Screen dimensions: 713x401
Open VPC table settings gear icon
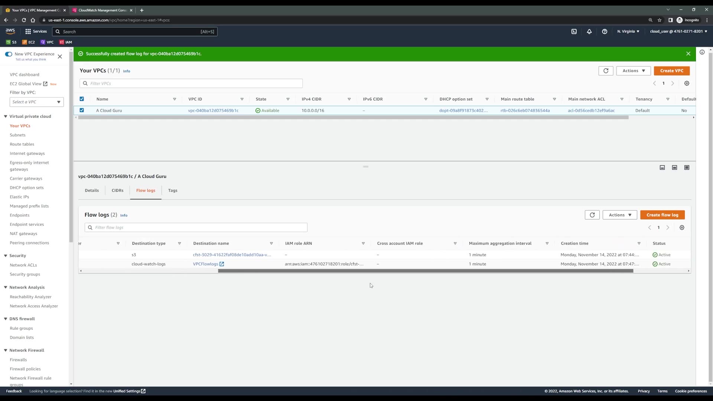pyautogui.click(x=686, y=84)
